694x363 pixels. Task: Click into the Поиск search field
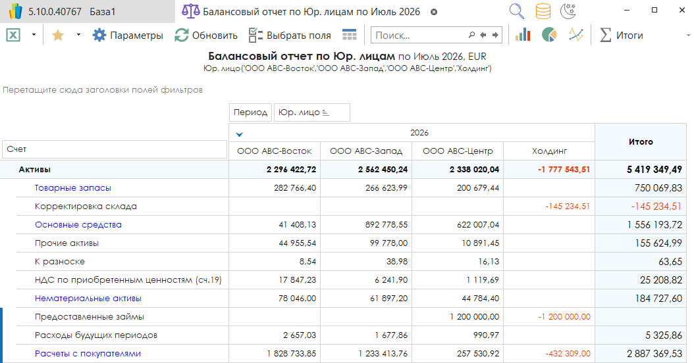coord(418,36)
